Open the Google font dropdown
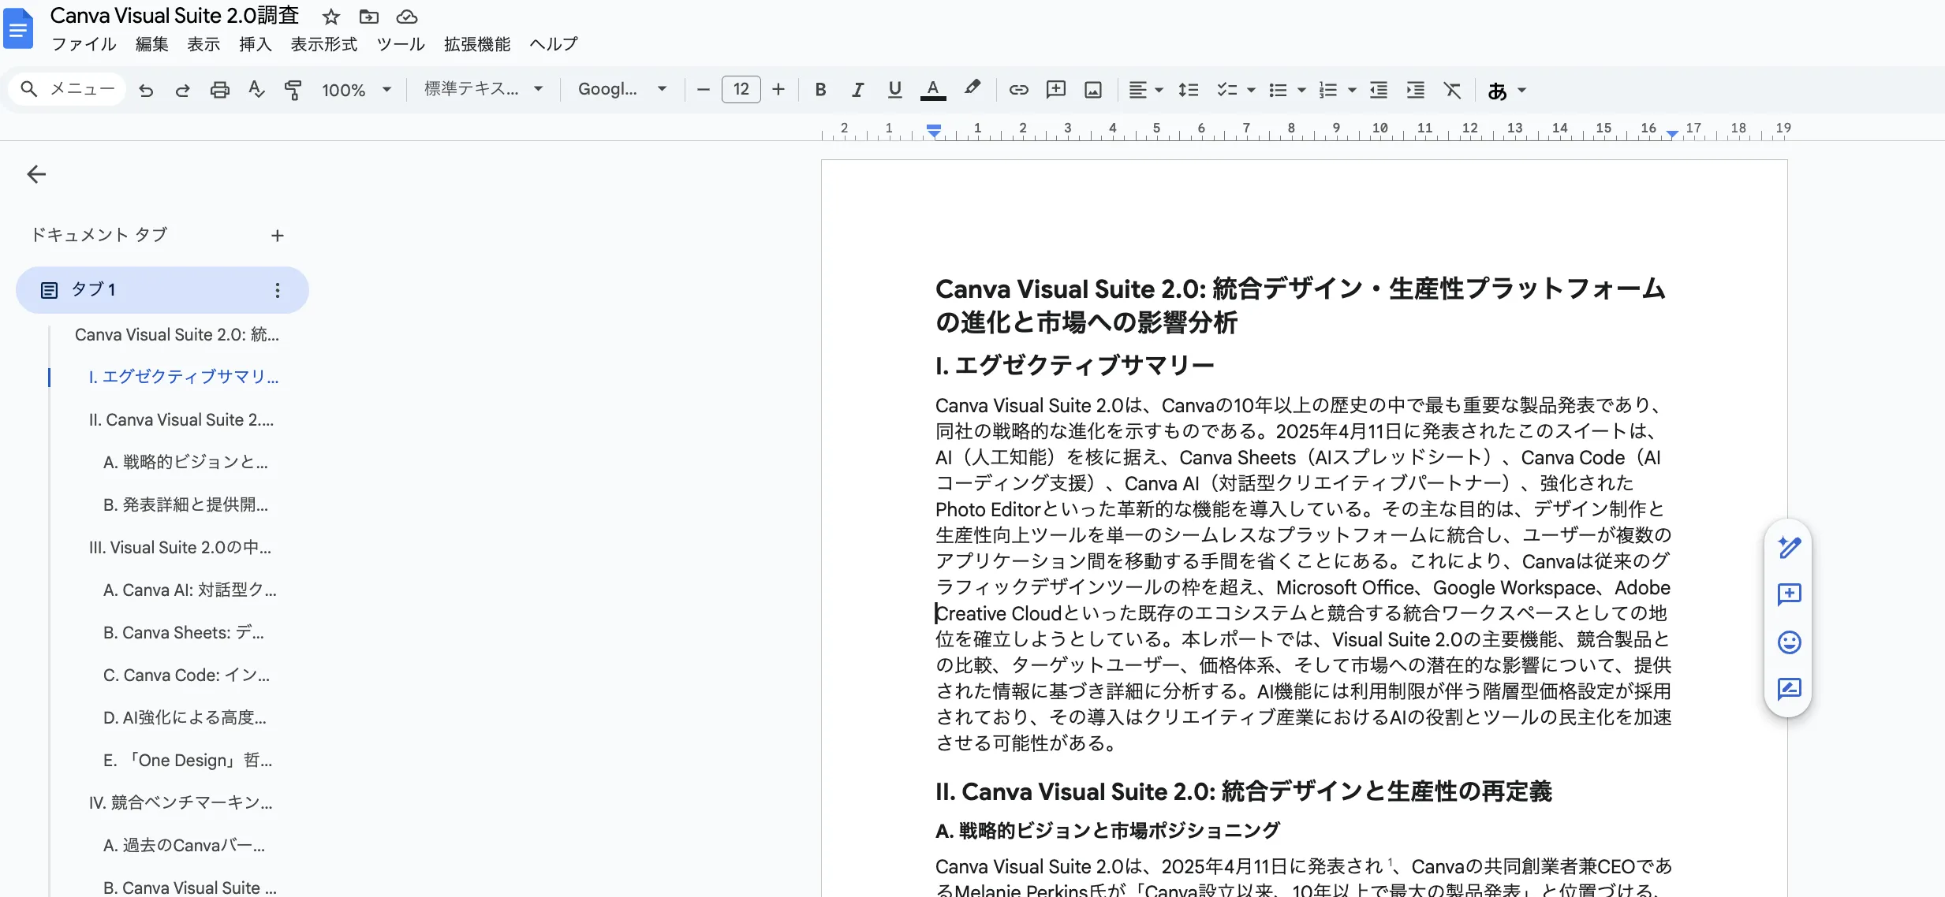Image resolution: width=1945 pixels, height=897 pixels. point(622,89)
